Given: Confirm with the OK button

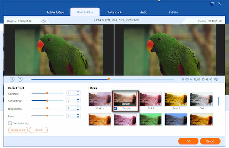Looking at the screenshot, I should tap(188, 141).
